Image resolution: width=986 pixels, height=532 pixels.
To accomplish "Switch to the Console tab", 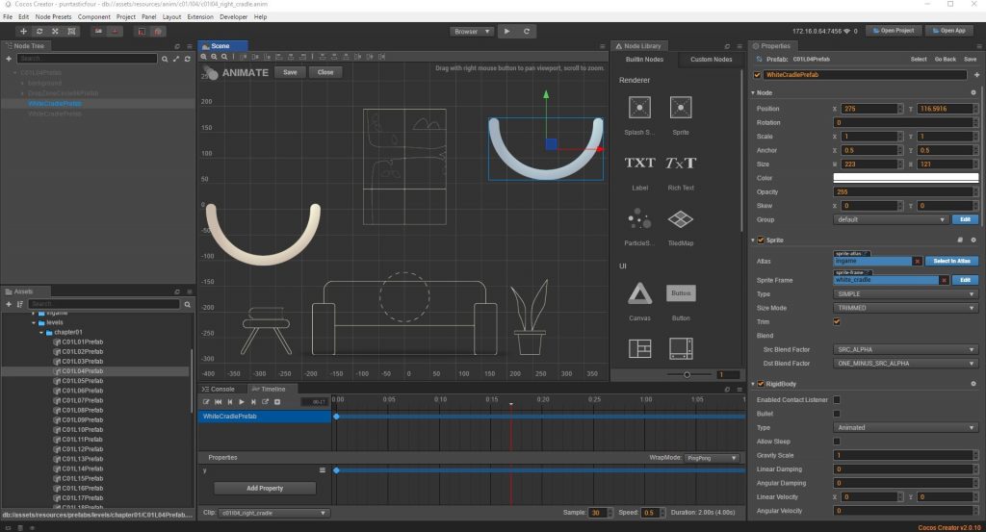I will (x=218, y=389).
